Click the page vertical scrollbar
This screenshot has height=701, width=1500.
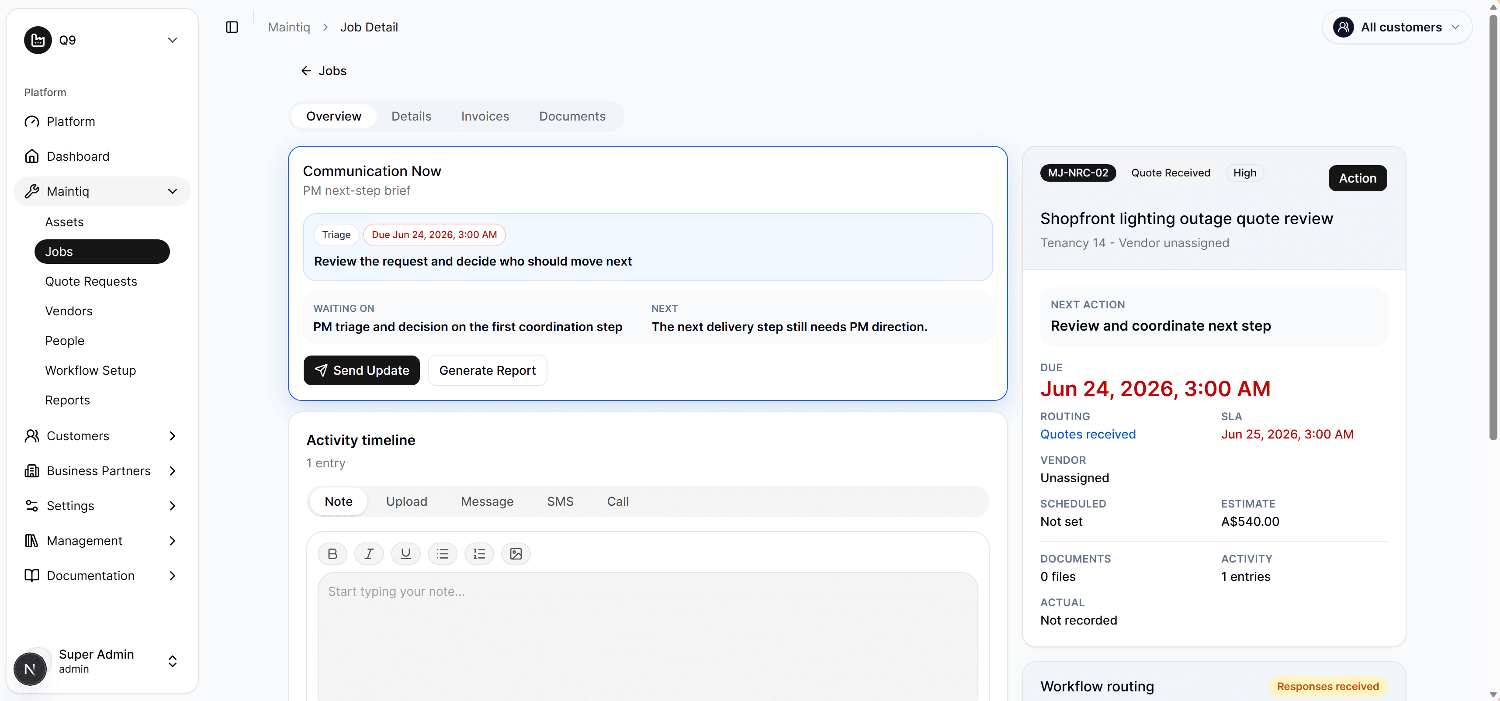point(1493,227)
